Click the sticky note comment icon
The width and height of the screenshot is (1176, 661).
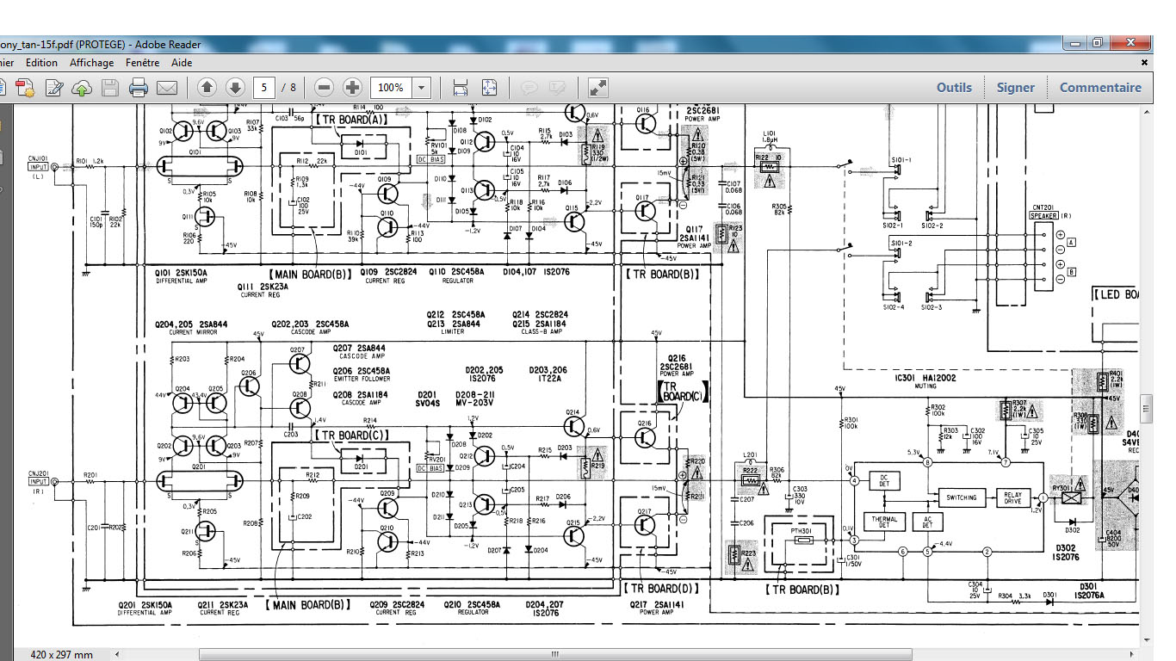[529, 87]
